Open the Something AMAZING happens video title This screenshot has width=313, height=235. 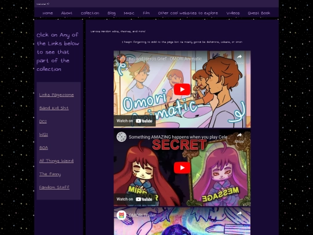click(180, 137)
